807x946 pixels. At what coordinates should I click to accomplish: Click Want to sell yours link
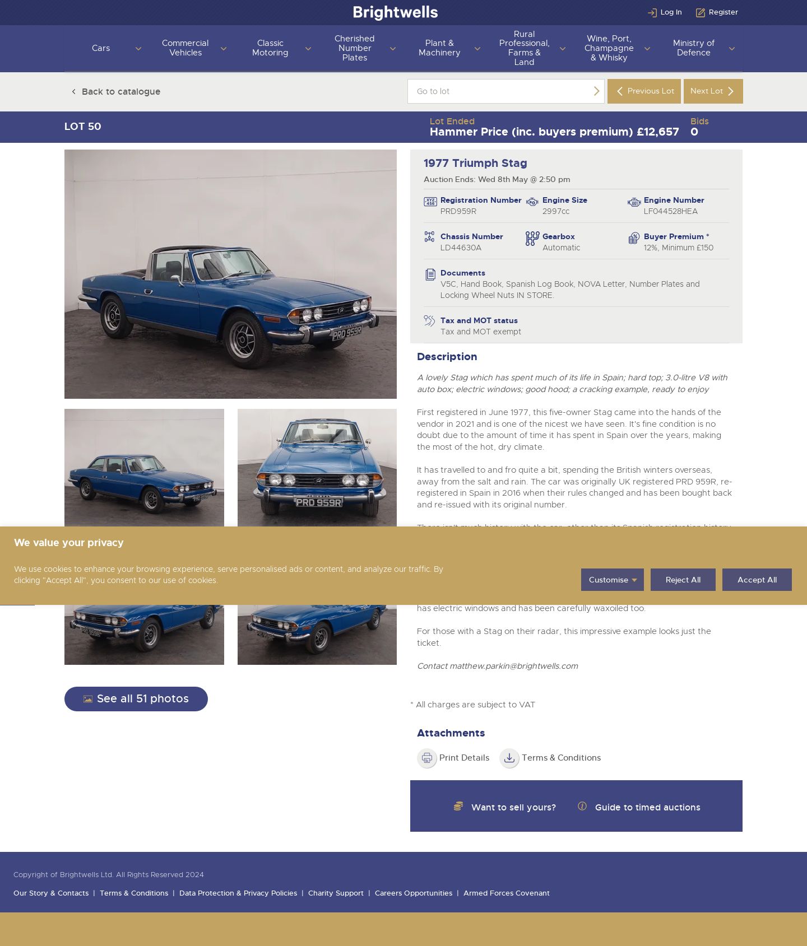tap(513, 807)
